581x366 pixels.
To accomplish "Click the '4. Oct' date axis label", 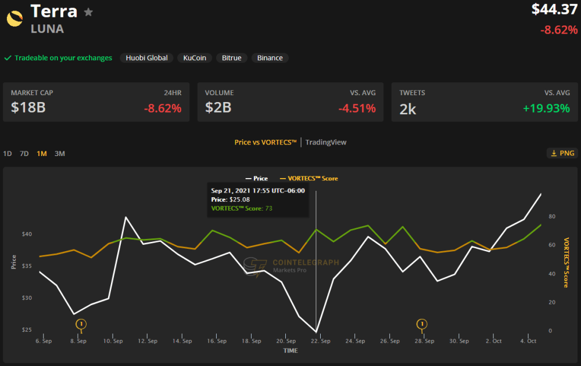I will [528, 341].
